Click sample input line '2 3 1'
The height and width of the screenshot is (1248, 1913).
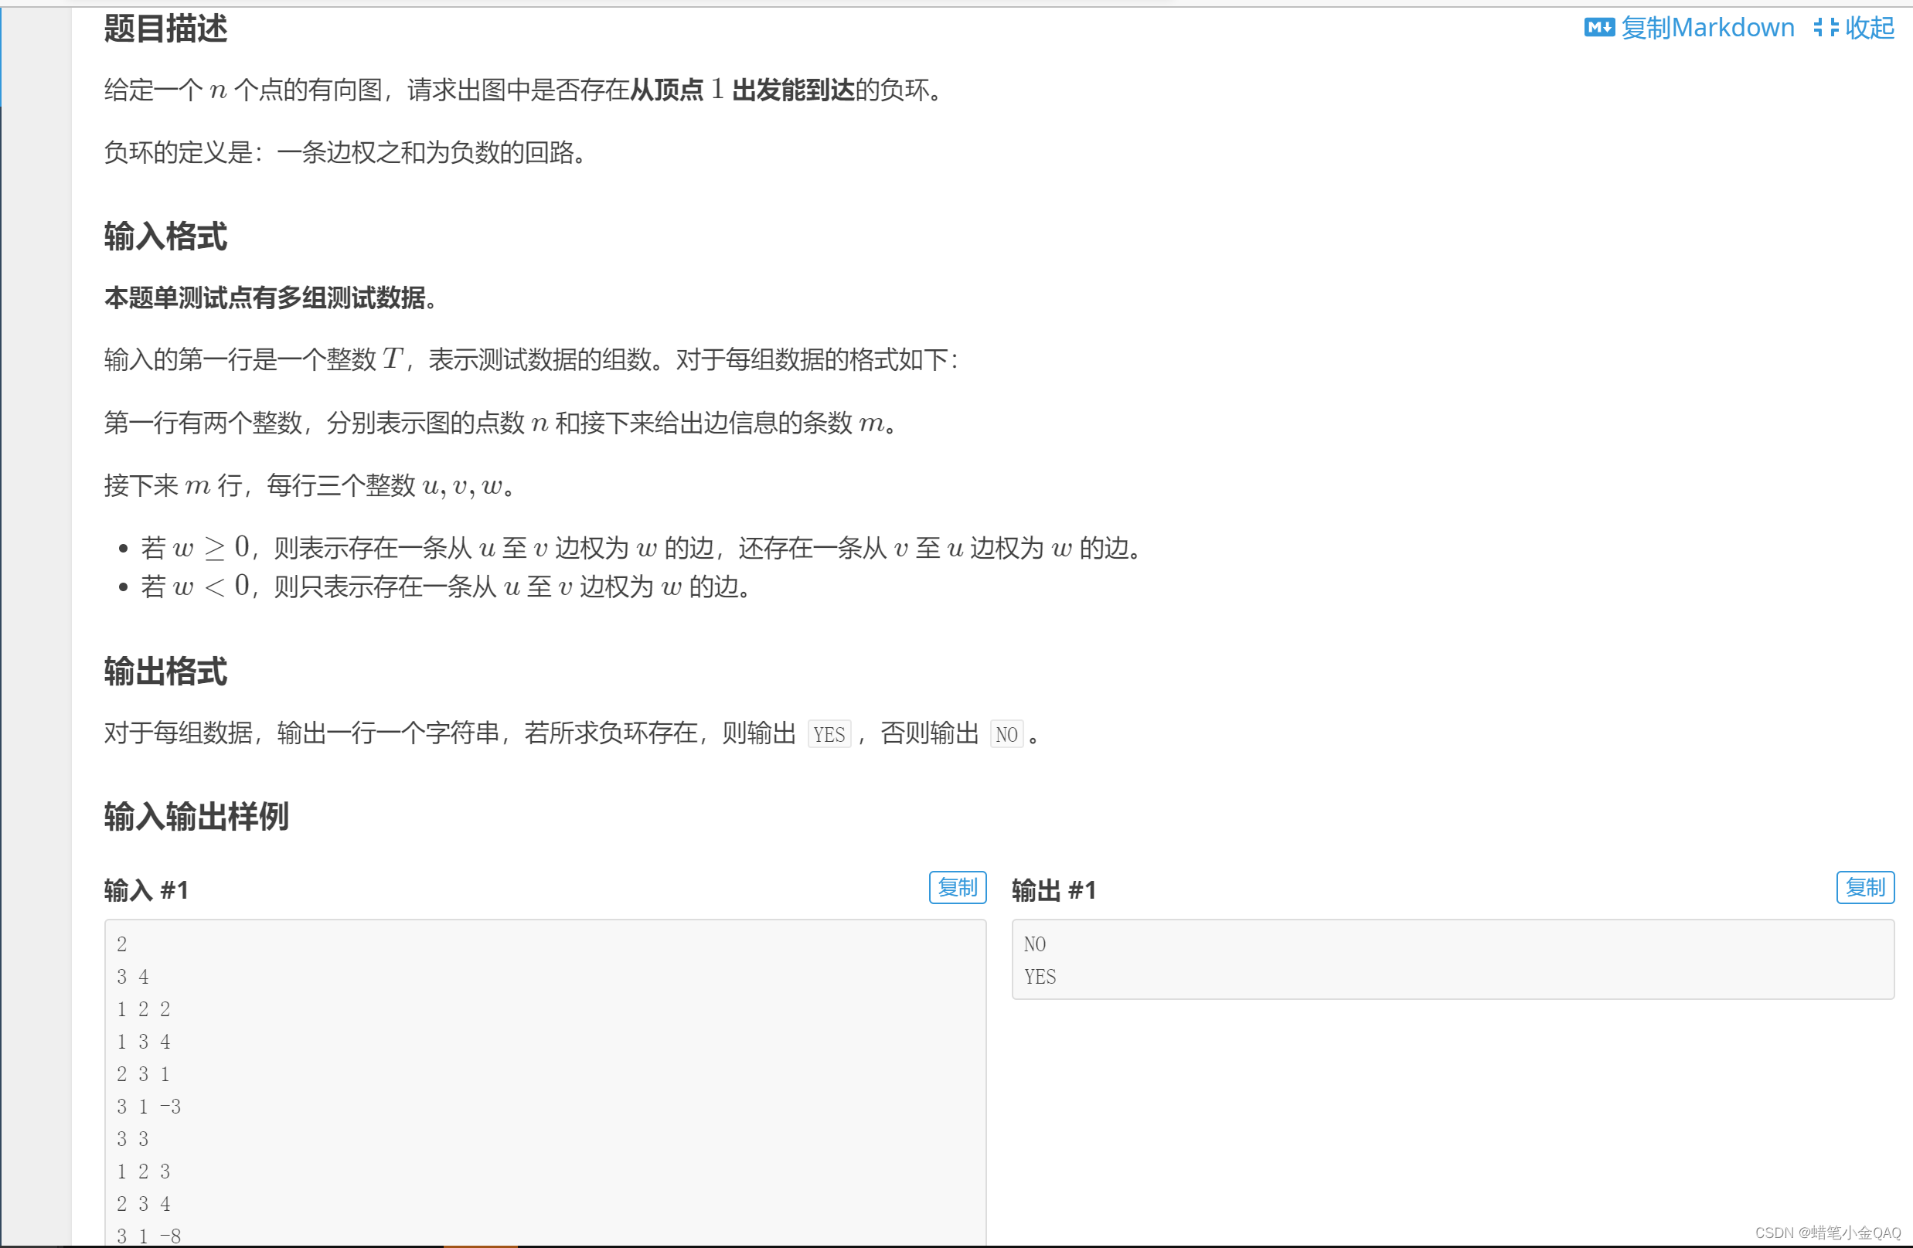tap(143, 1074)
